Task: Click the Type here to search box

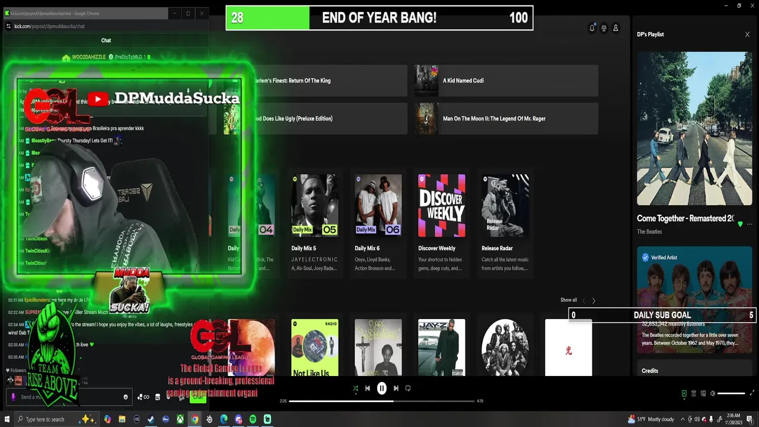Action: pos(56,419)
